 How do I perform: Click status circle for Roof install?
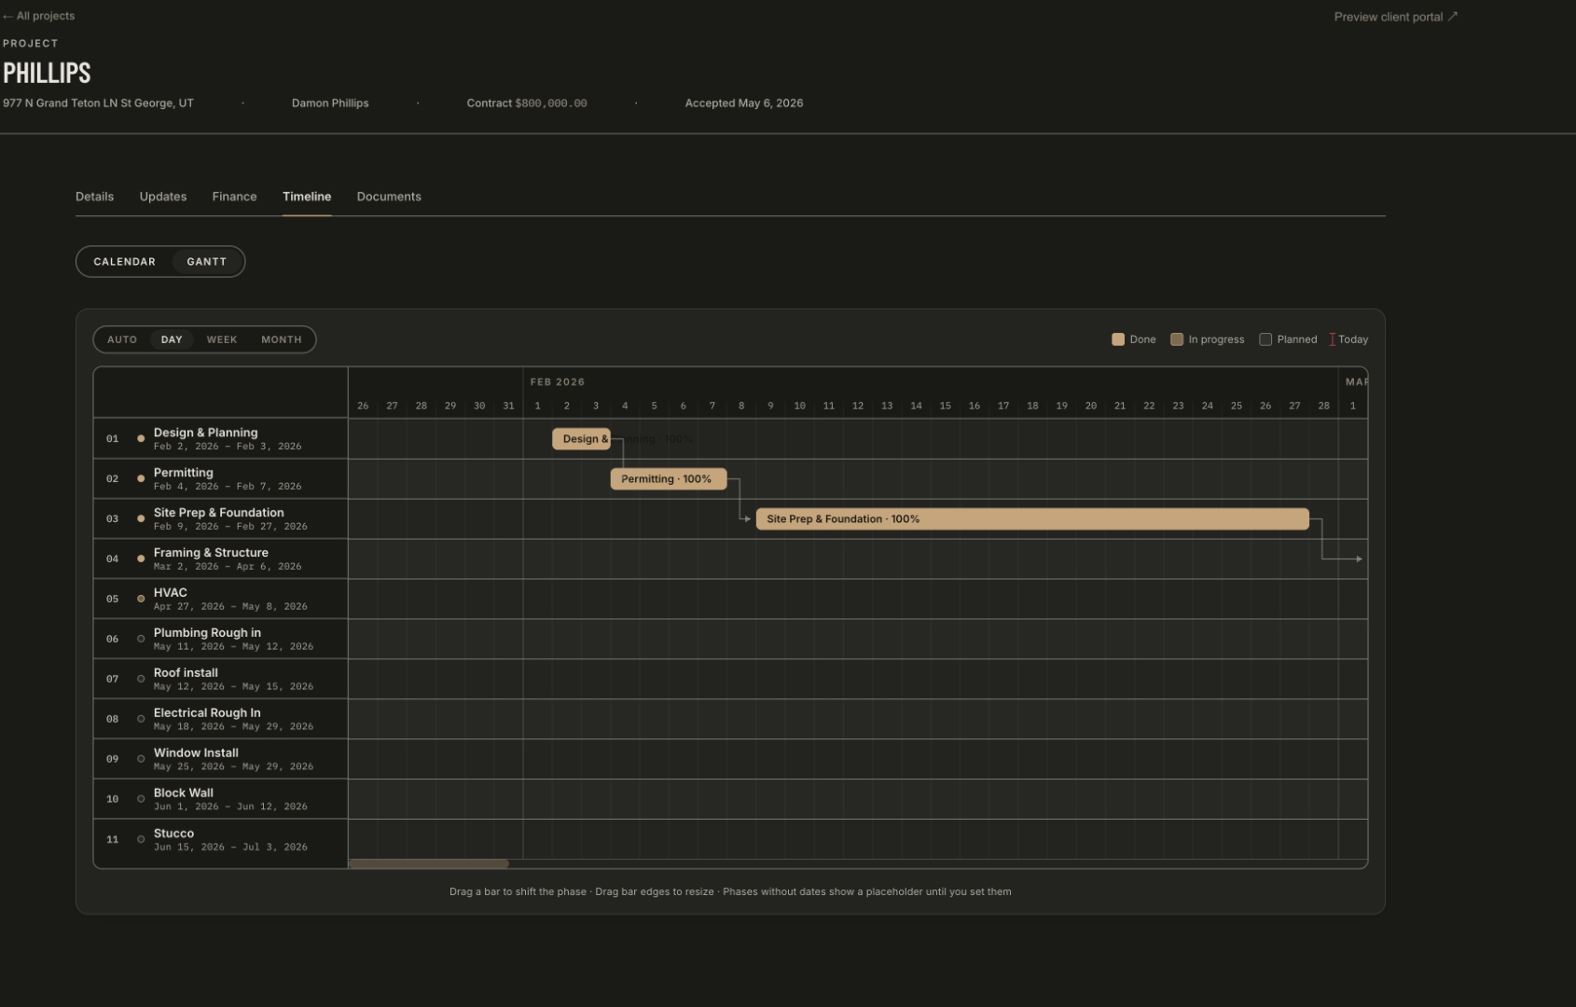point(141,679)
